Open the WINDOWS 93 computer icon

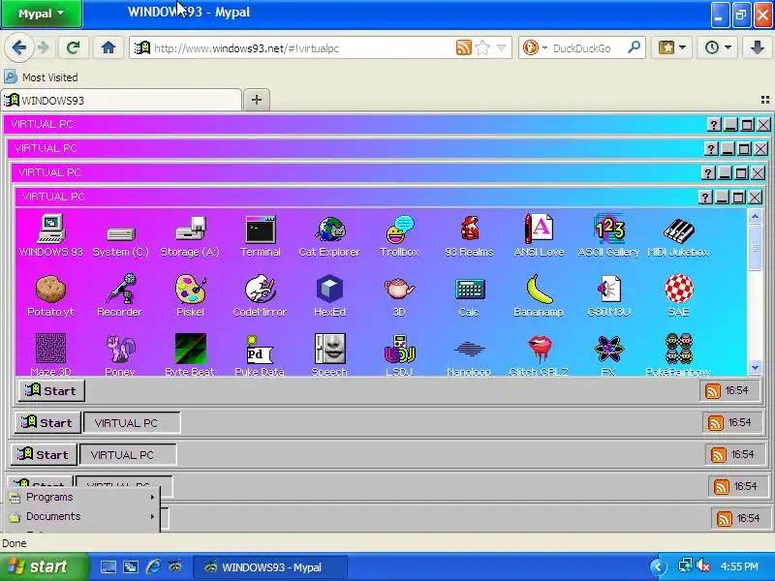pos(51,235)
